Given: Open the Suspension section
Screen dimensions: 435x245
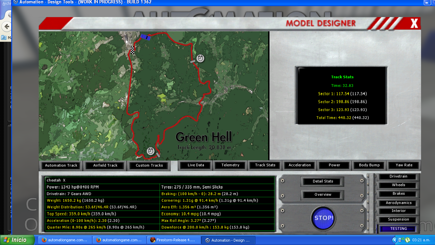Looking at the screenshot, I should click(398, 219).
